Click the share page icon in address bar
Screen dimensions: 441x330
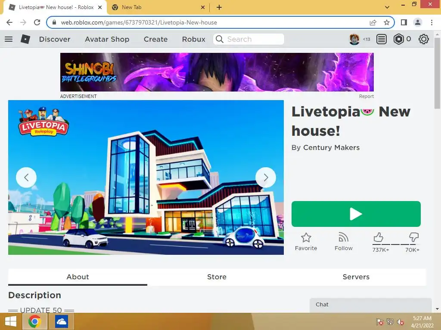(x=373, y=22)
